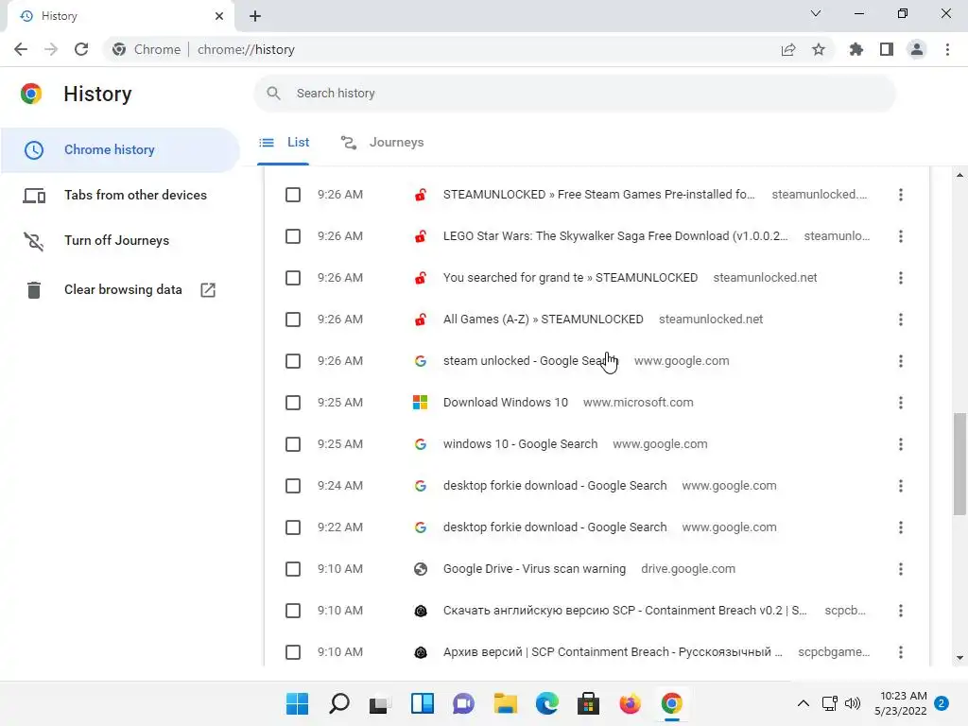This screenshot has height=726, width=968.
Task: Open the Download Windows 10 link
Action: pos(506,403)
